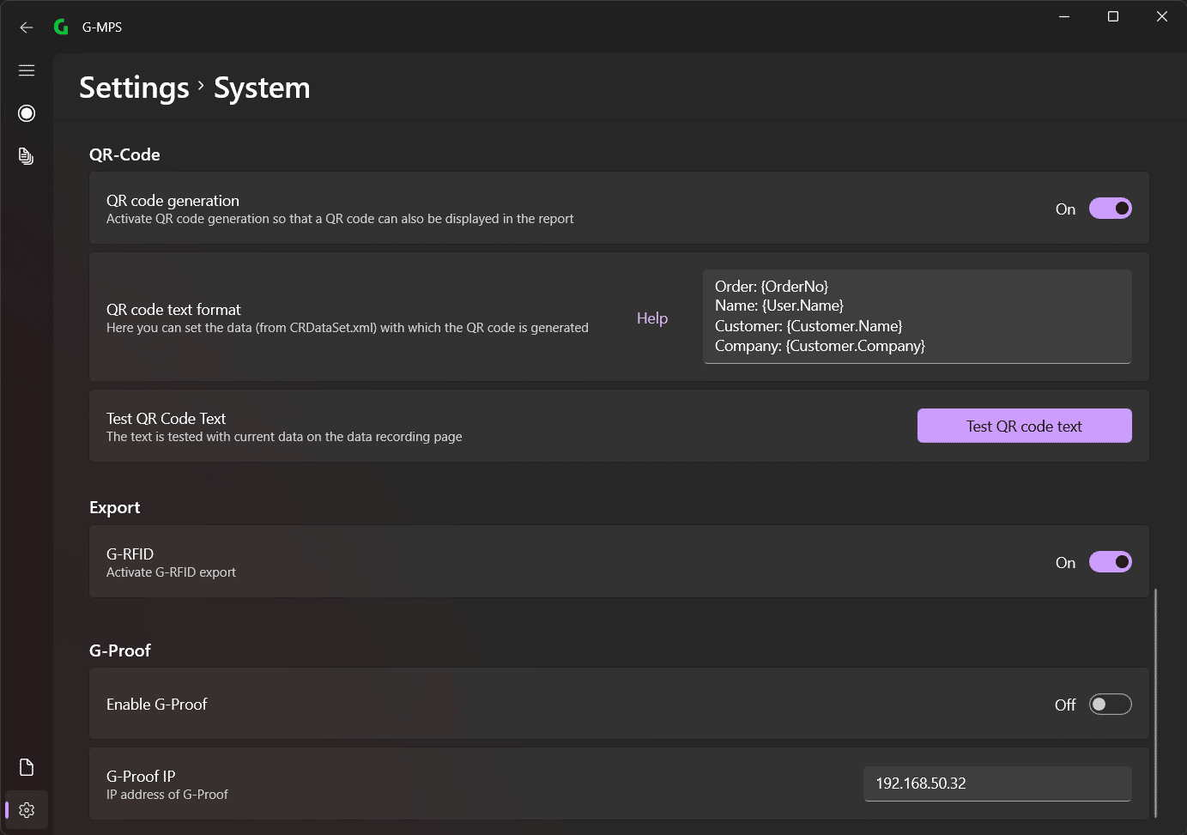Go to Settings breadcrumb
The width and height of the screenshot is (1187, 835).
134,88
